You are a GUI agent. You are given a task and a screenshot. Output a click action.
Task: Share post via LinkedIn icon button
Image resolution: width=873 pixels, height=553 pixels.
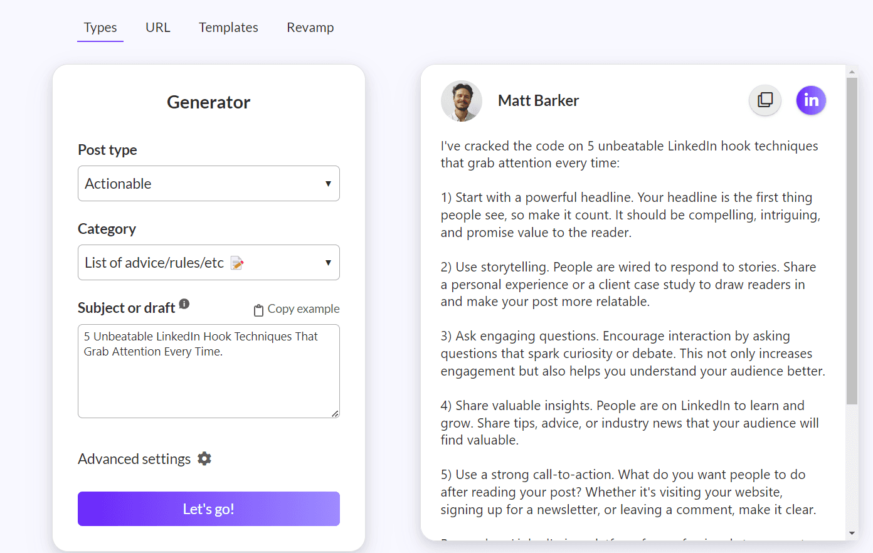(811, 100)
